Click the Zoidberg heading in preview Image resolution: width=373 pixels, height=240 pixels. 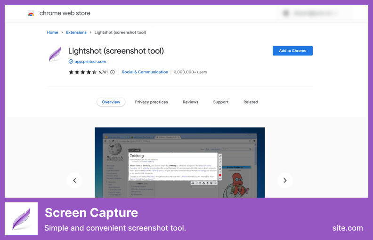137,156
